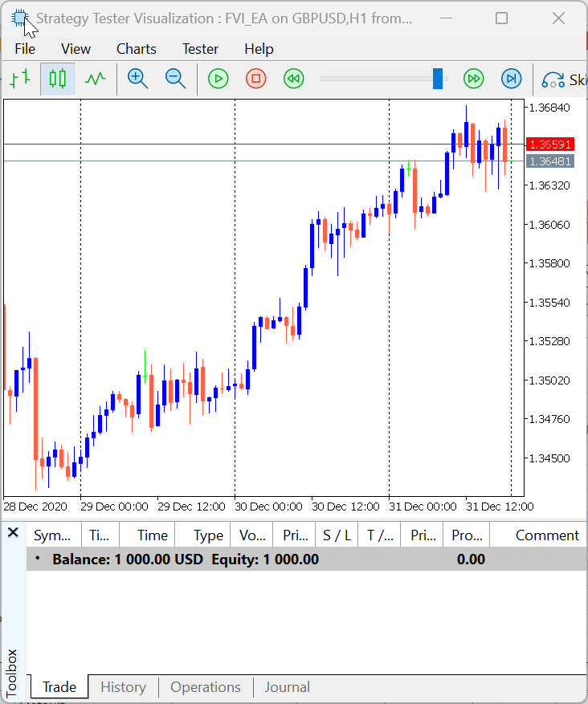Minimize the Strategy Tester window
The width and height of the screenshot is (588, 704).
pos(446,18)
